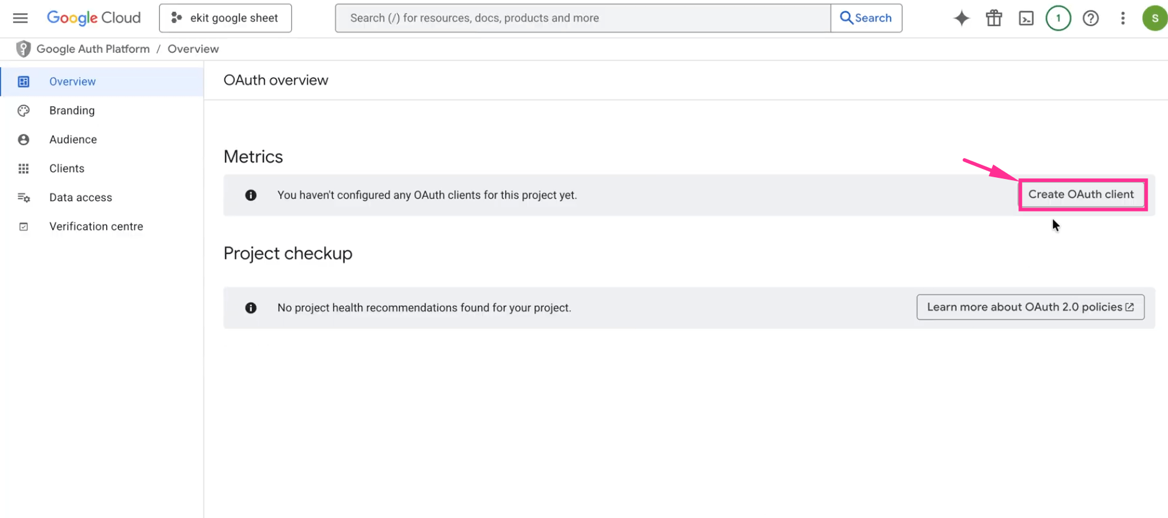Open the Audience sidebar item
1168x518 pixels.
102,140
